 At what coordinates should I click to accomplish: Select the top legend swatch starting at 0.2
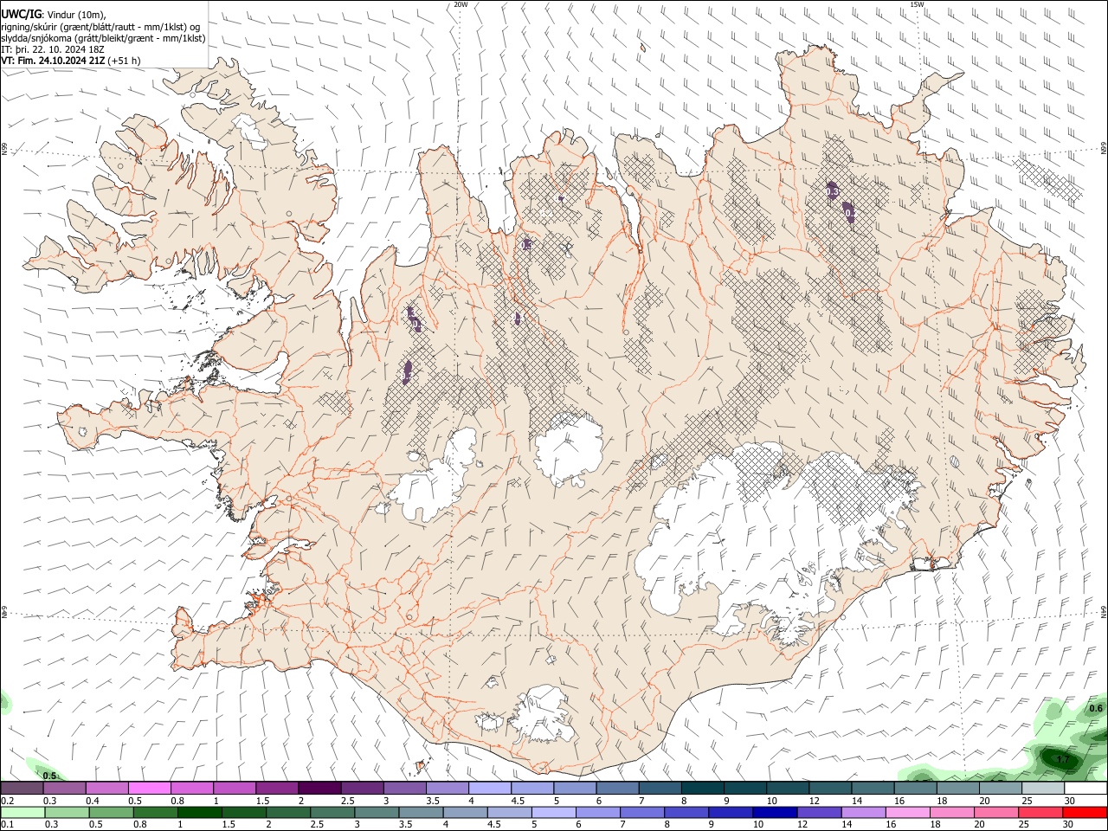(x=22, y=788)
